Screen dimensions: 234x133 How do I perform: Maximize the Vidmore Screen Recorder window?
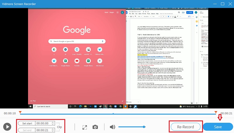(222, 4)
